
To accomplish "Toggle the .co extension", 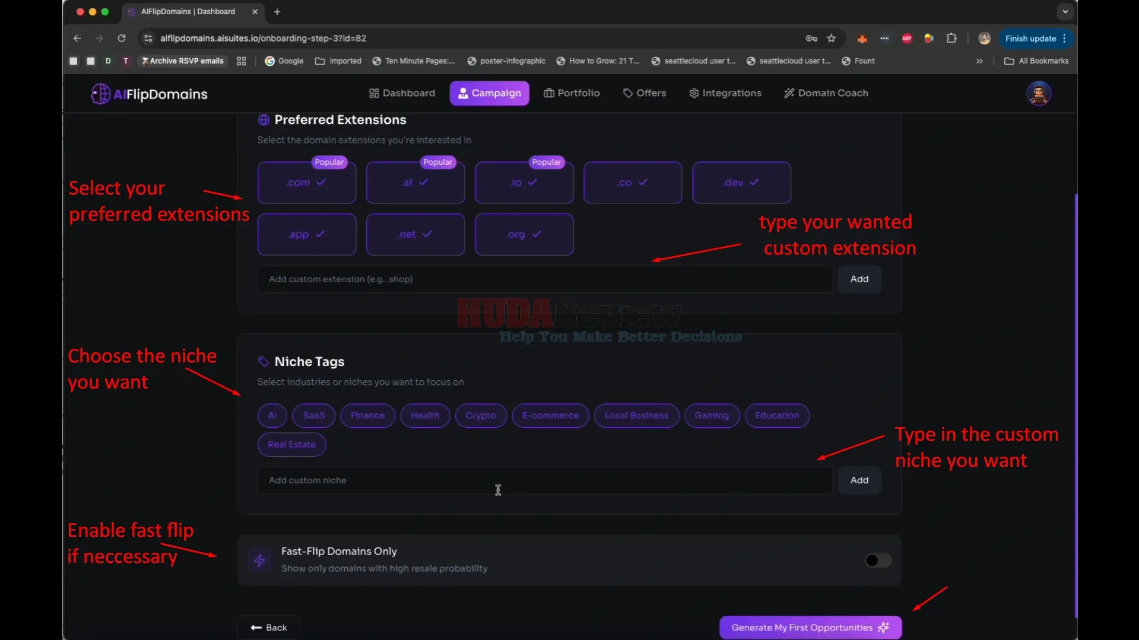I will pyautogui.click(x=633, y=183).
